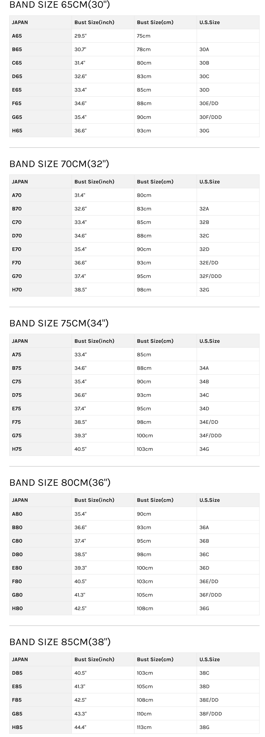The height and width of the screenshot is (737, 265).
Task: Click the BAND SIZE 85CM(38") heading
Action: click(60, 642)
